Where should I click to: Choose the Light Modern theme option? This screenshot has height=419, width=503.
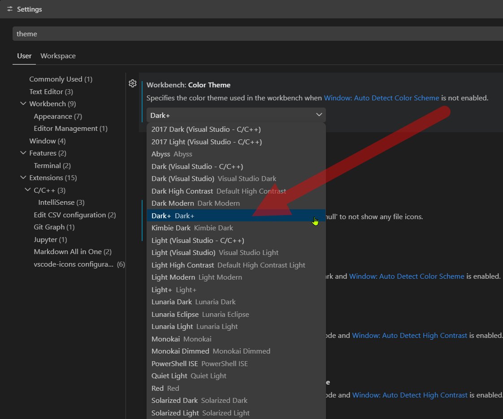point(236,278)
